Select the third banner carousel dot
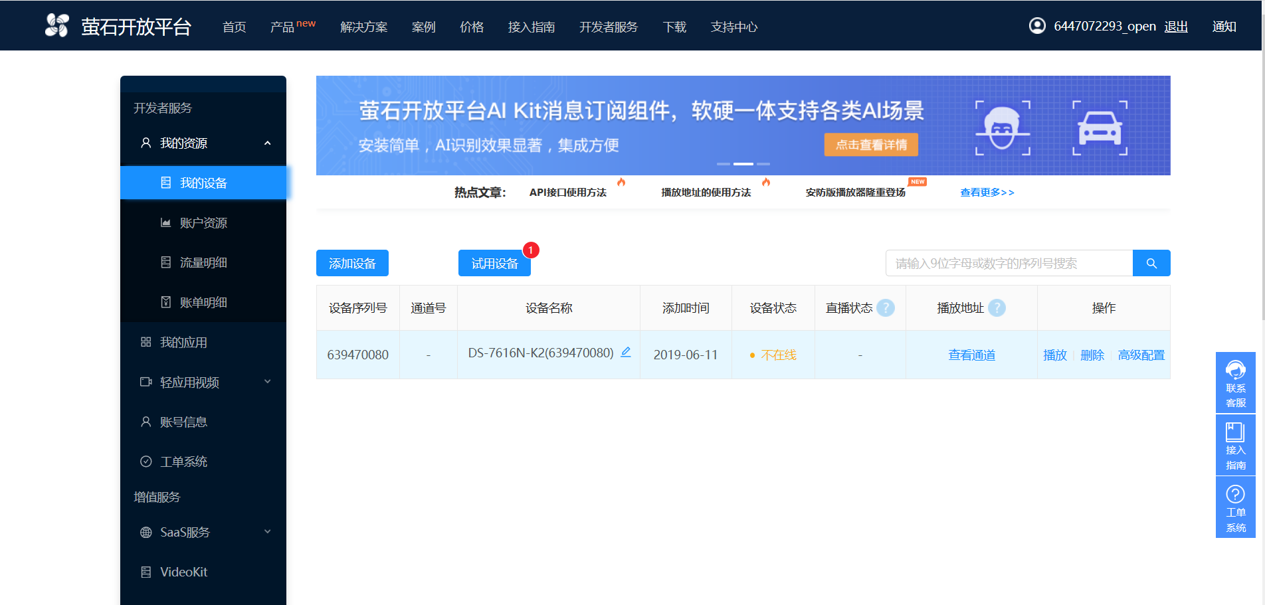This screenshot has width=1265, height=605. pos(764,163)
